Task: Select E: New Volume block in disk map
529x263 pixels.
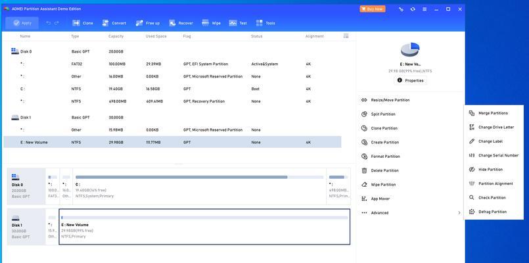Action: tap(204, 227)
